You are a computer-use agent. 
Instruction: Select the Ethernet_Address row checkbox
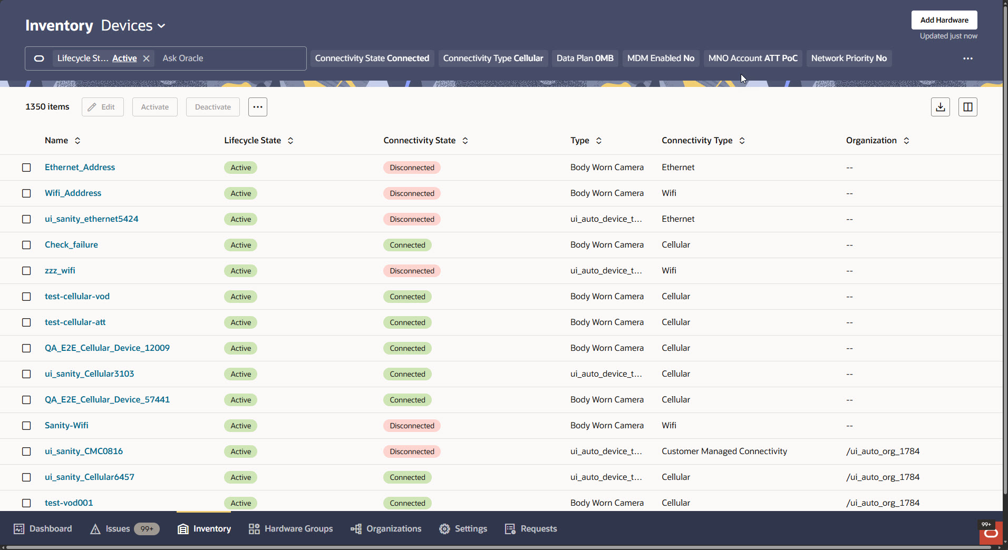[26, 167]
